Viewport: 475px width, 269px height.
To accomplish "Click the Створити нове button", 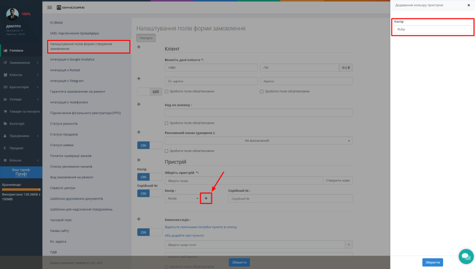I will click(x=338, y=181).
